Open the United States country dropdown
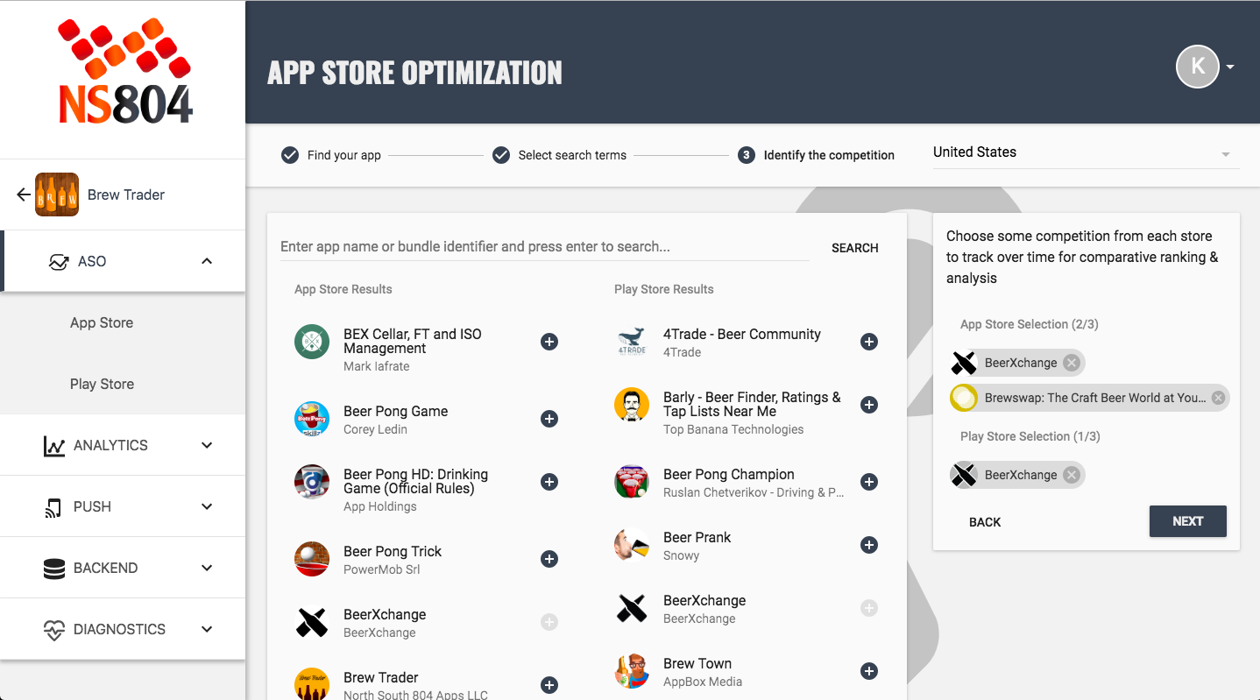 pyautogui.click(x=1086, y=152)
